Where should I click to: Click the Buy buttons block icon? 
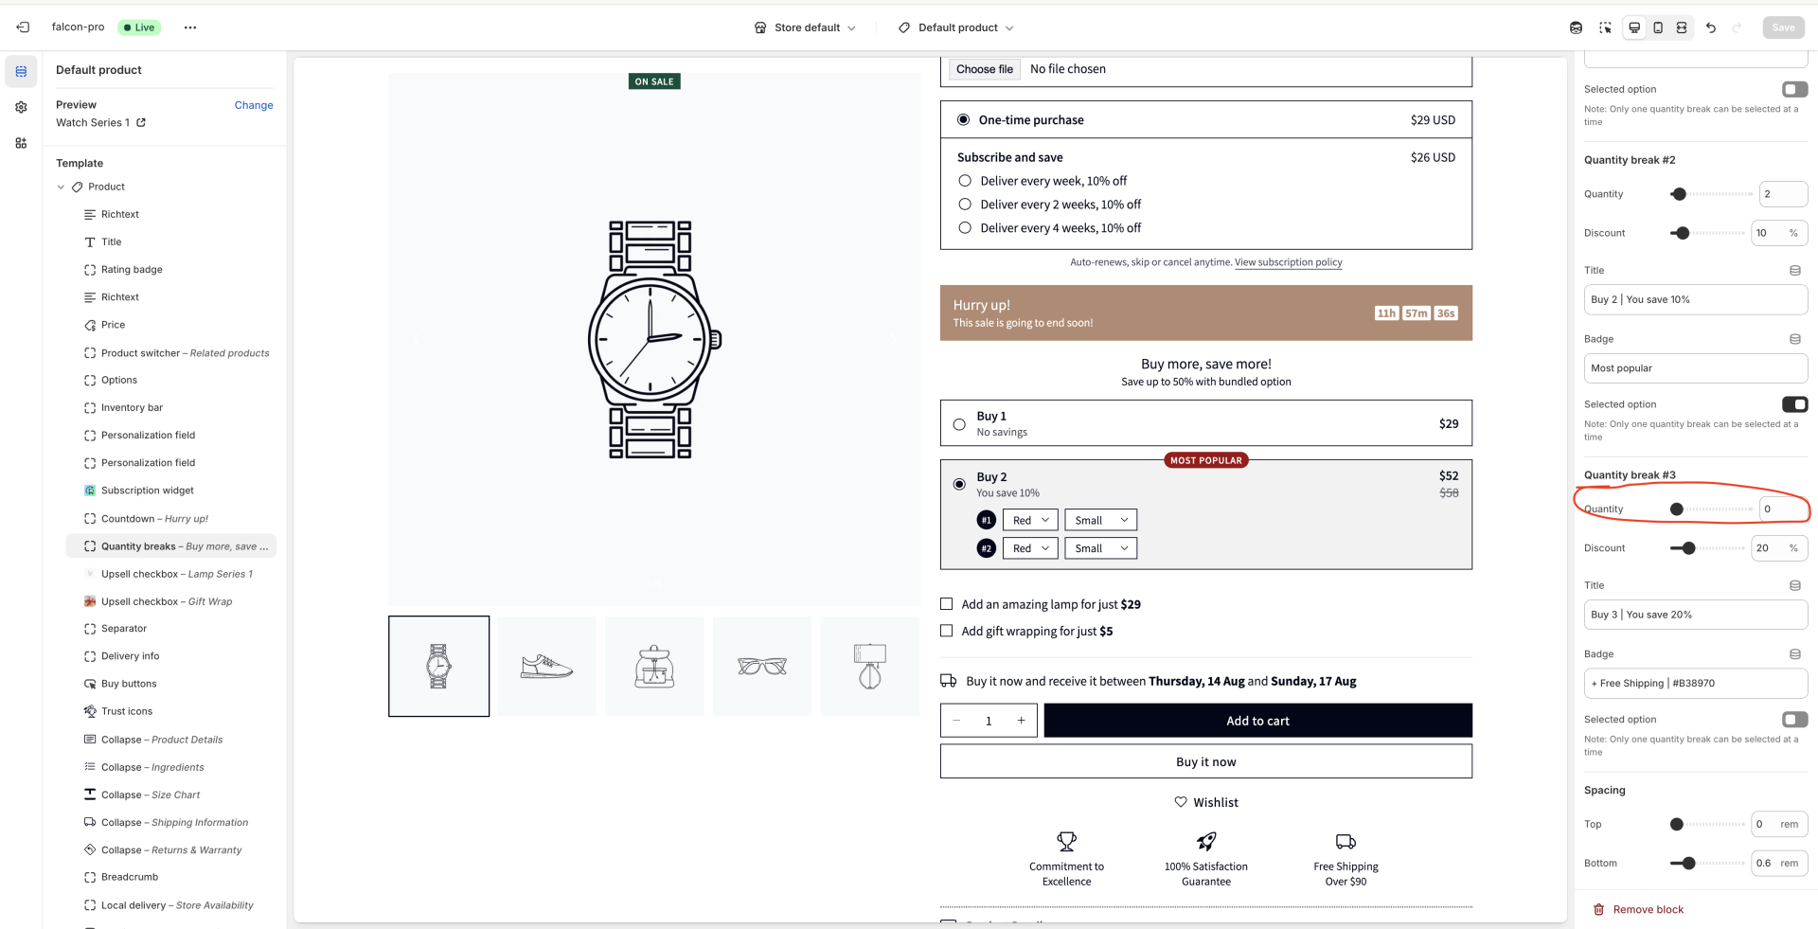90,684
